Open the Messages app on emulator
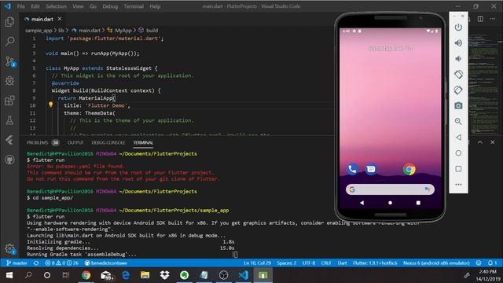Viewport: 503px width, 283px height. 371,169
